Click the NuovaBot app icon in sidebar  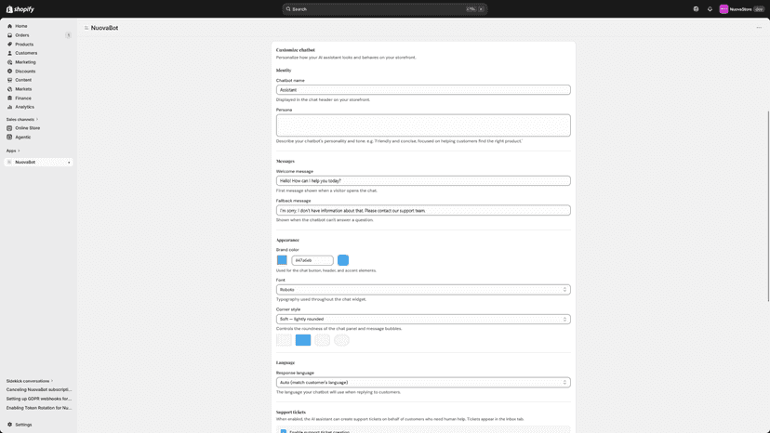tap(9, 162)
